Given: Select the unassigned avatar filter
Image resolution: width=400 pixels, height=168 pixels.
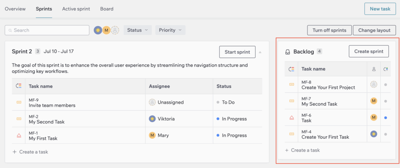Looking at the screenshot, I should (x=115, y=30).
